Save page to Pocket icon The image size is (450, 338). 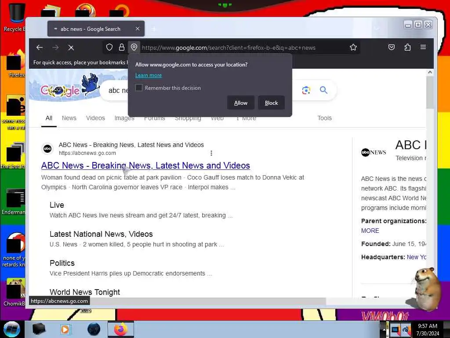(392, 48)
